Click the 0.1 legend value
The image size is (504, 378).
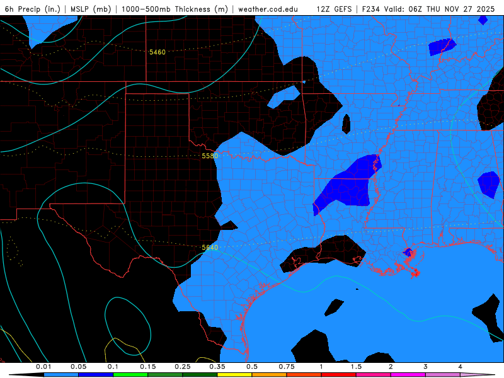point(113,367)
